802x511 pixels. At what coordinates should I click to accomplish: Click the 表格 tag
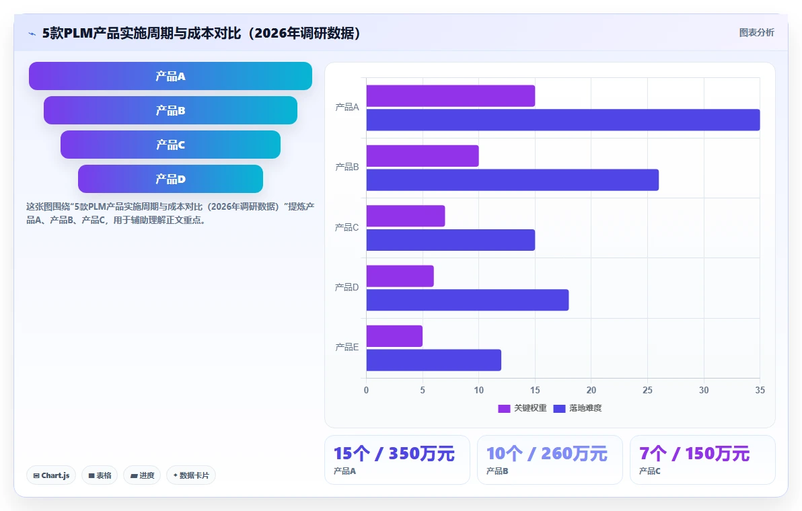click(x=100, y=475)
